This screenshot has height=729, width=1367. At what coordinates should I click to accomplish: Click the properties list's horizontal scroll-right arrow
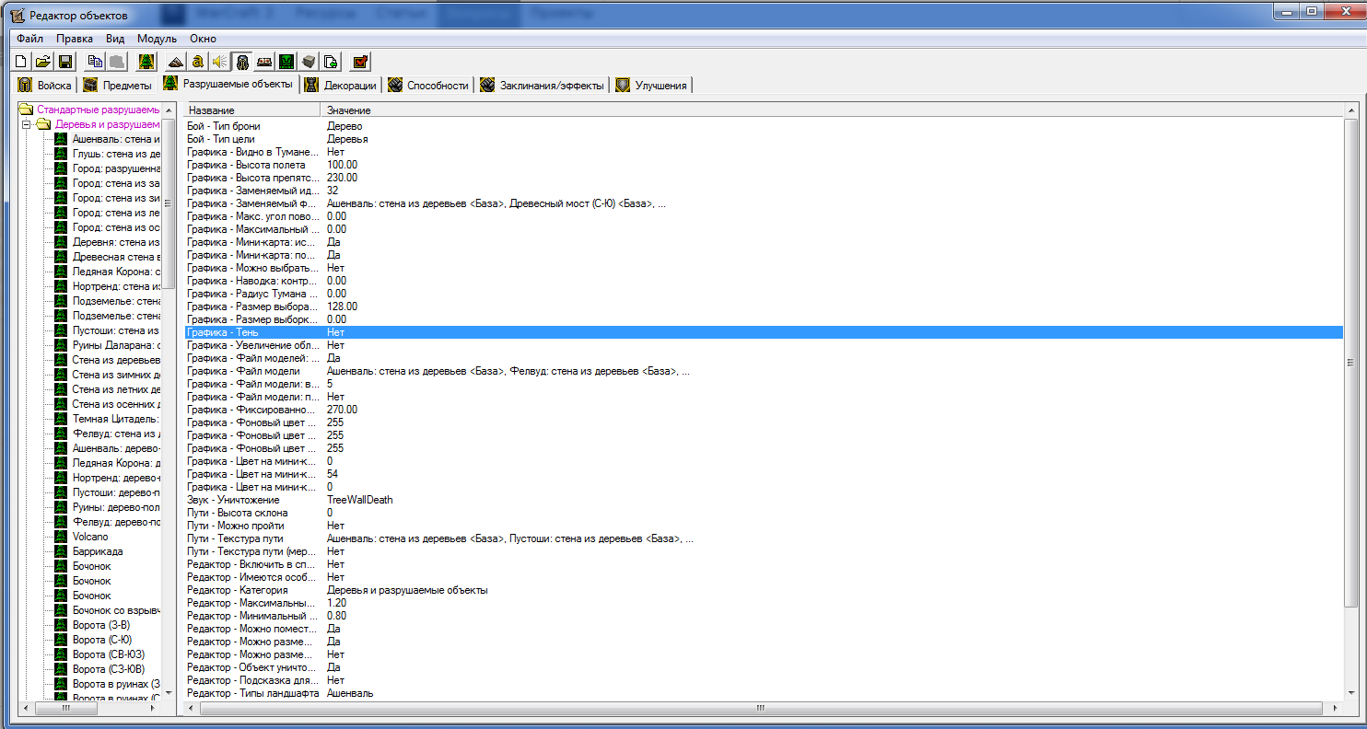click(1336, 708)
